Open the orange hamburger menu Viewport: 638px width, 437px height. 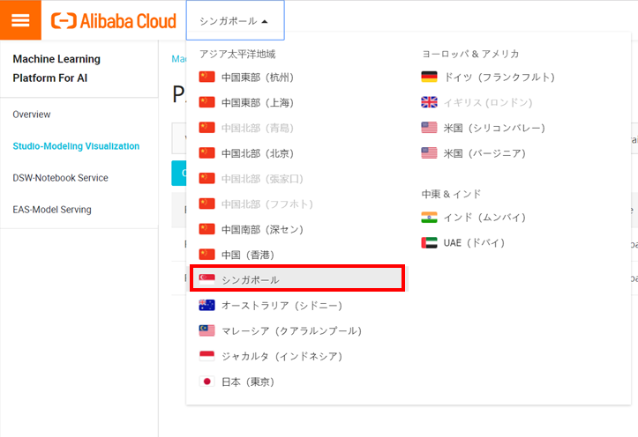pos(20,20)
